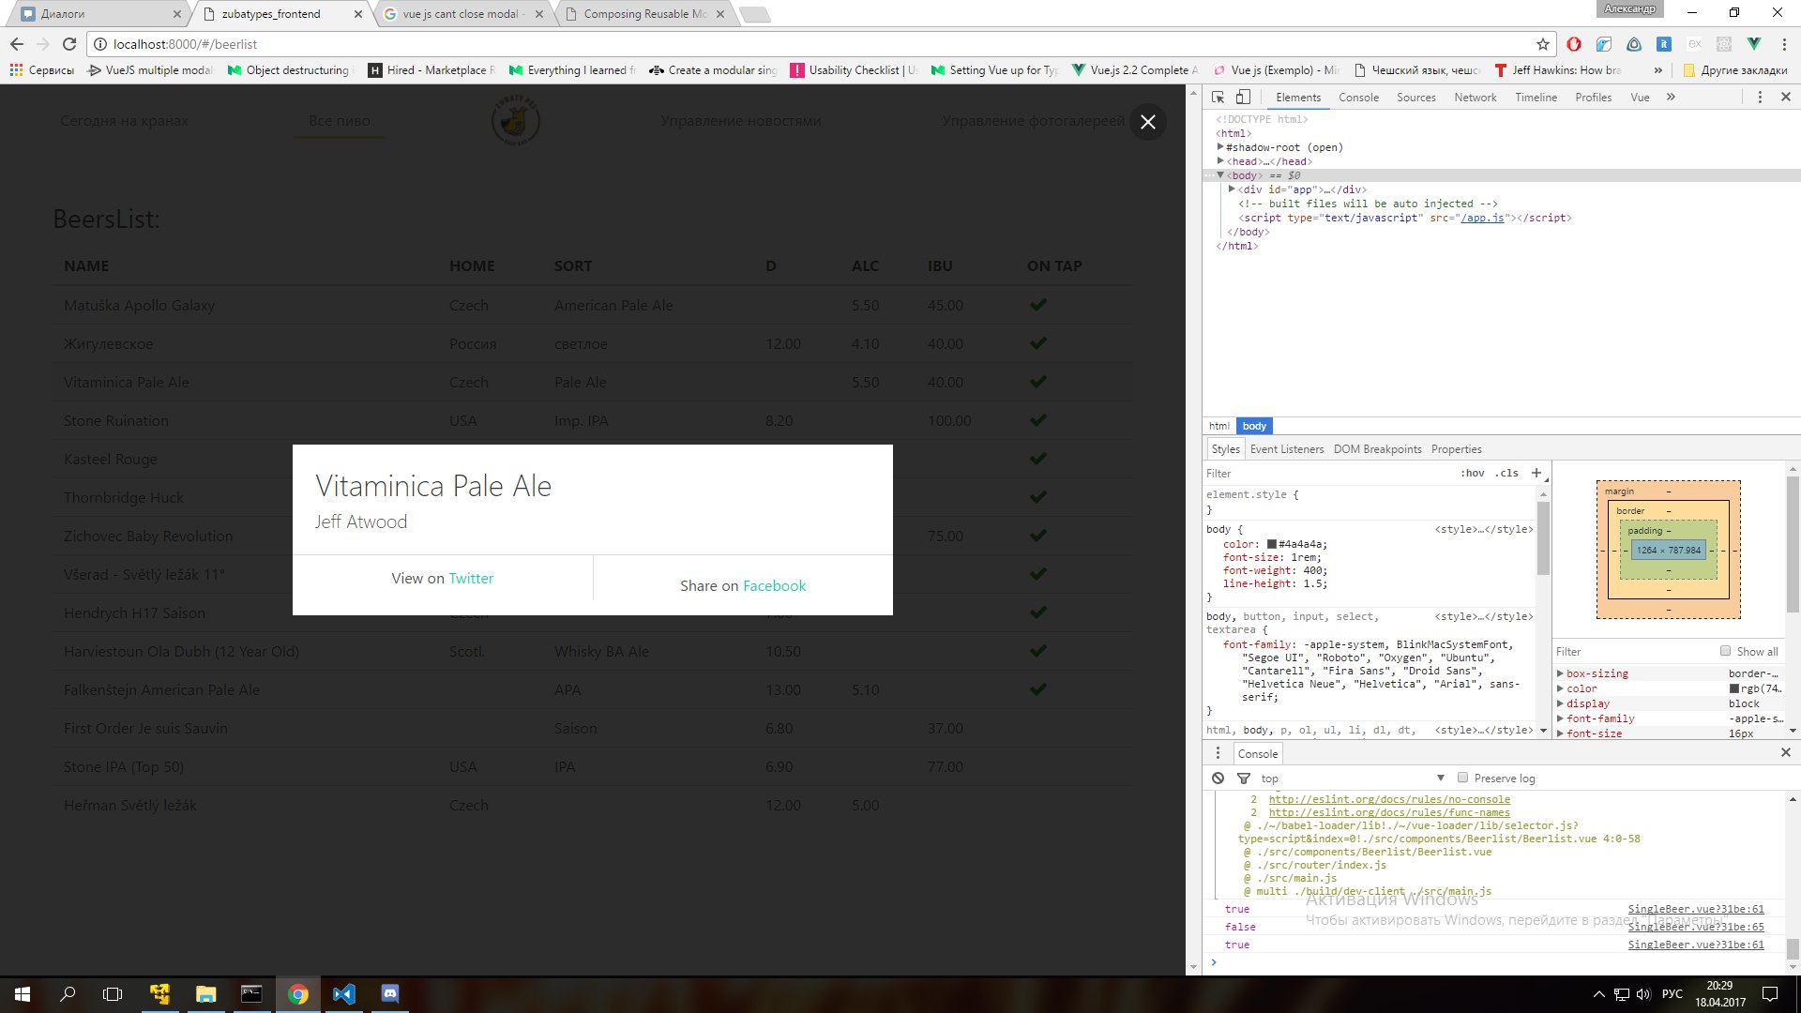
Task: Open console drawer three-dot menu
Action: coord(1218,753)
